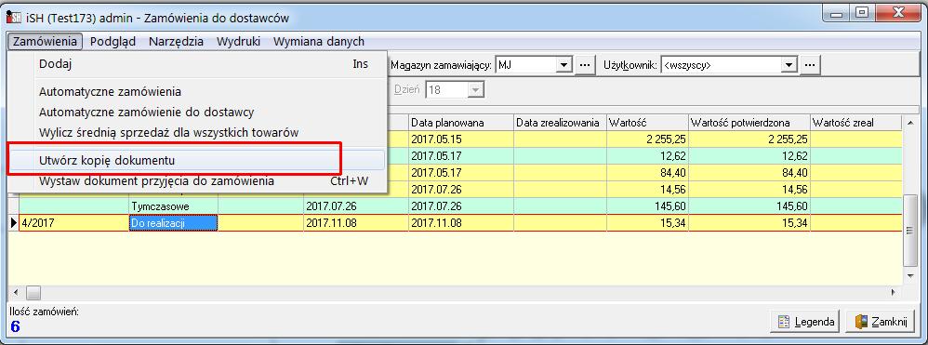Click Wartość cell 12,62
Screen dimensions: 928x345
(x=647, y=156)
